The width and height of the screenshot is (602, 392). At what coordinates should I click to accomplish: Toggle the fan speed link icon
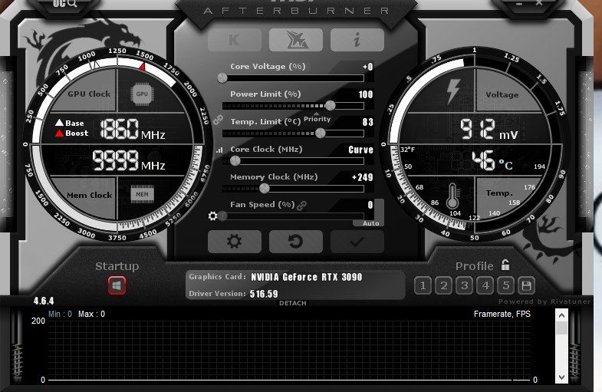(x=302, y=206)
